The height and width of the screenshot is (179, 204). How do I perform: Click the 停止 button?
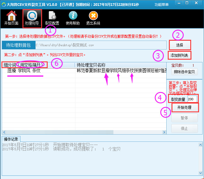coord(184,128)
